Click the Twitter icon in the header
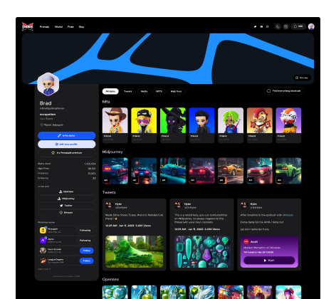The image size is (336, 299). tap(256, 26)
